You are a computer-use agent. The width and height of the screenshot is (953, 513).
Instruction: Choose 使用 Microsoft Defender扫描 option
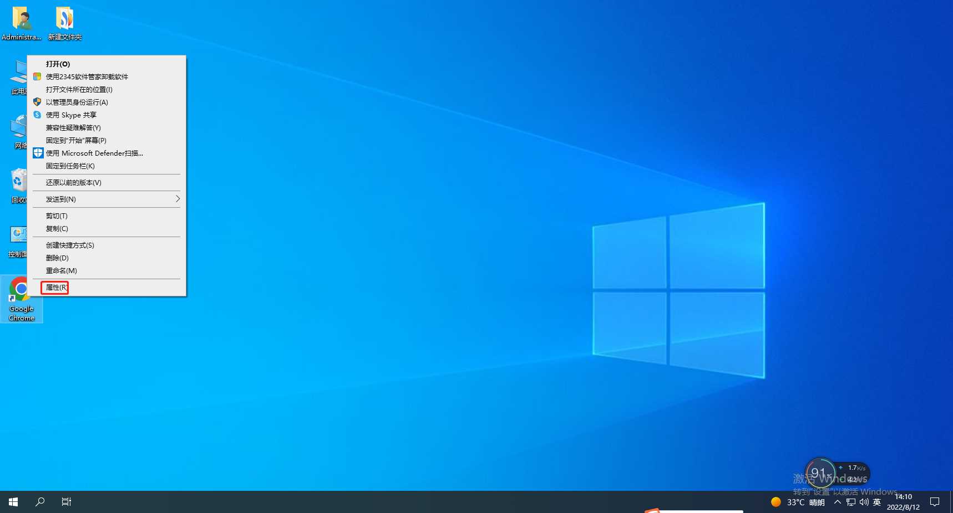click(x=94, y=153)
